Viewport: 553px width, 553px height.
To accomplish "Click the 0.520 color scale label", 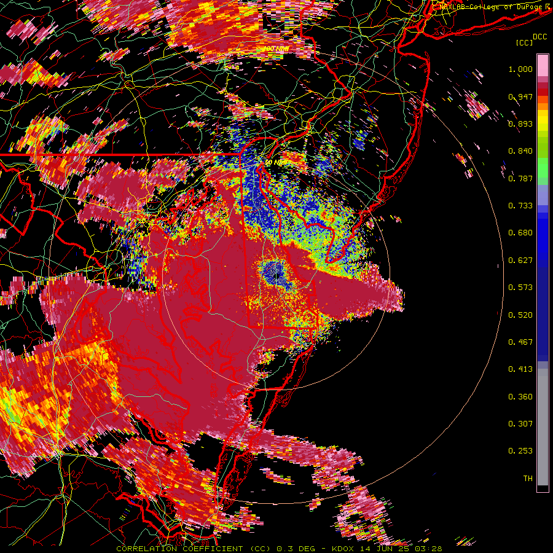I will [x=520, y=315].
